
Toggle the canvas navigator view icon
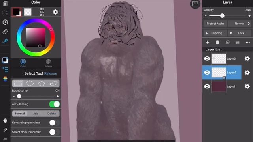(x=195, y=4)
